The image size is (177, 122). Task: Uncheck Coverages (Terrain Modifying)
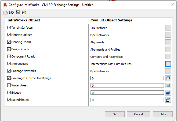coord(9,78)
